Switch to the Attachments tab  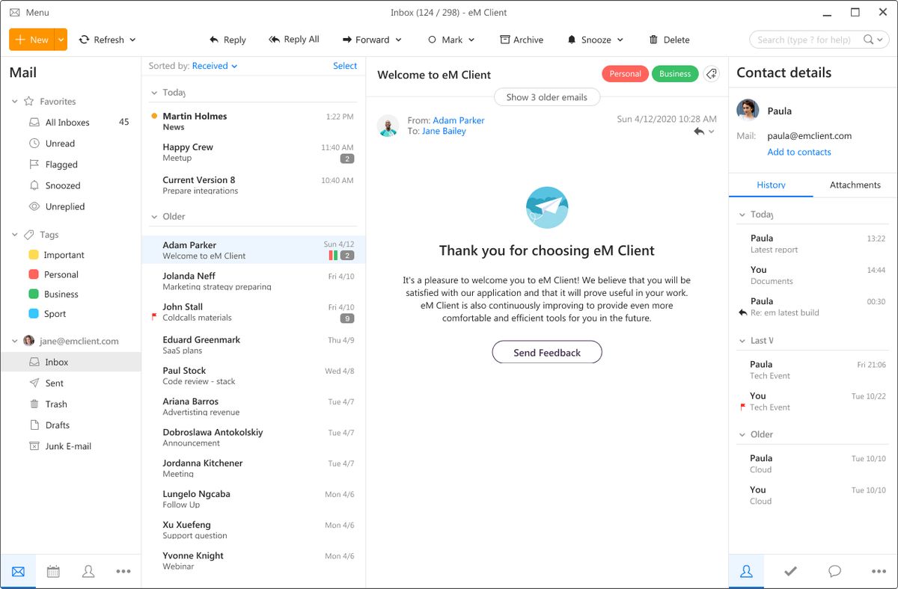coord(855,185)
